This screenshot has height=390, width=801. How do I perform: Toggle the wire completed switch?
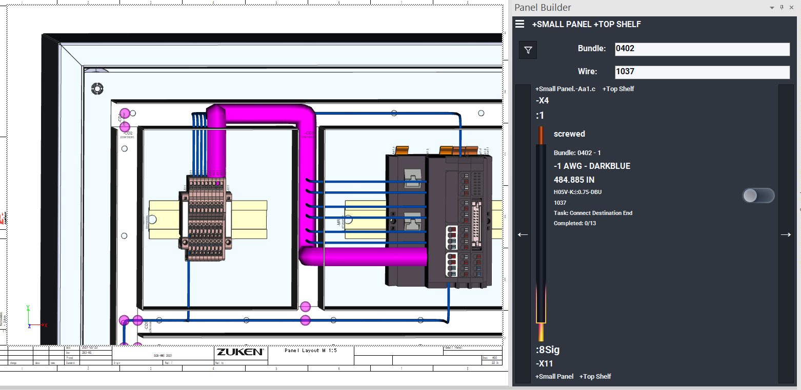tap(758, 196)
